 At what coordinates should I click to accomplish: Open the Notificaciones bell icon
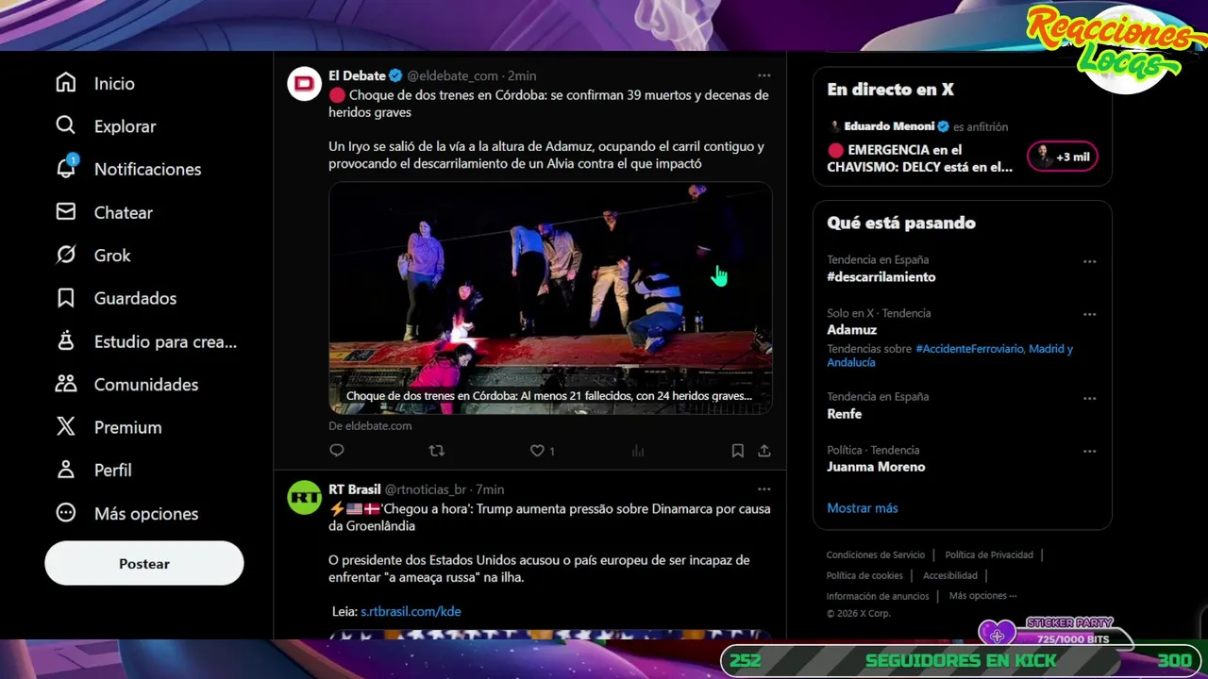(65, 169)
